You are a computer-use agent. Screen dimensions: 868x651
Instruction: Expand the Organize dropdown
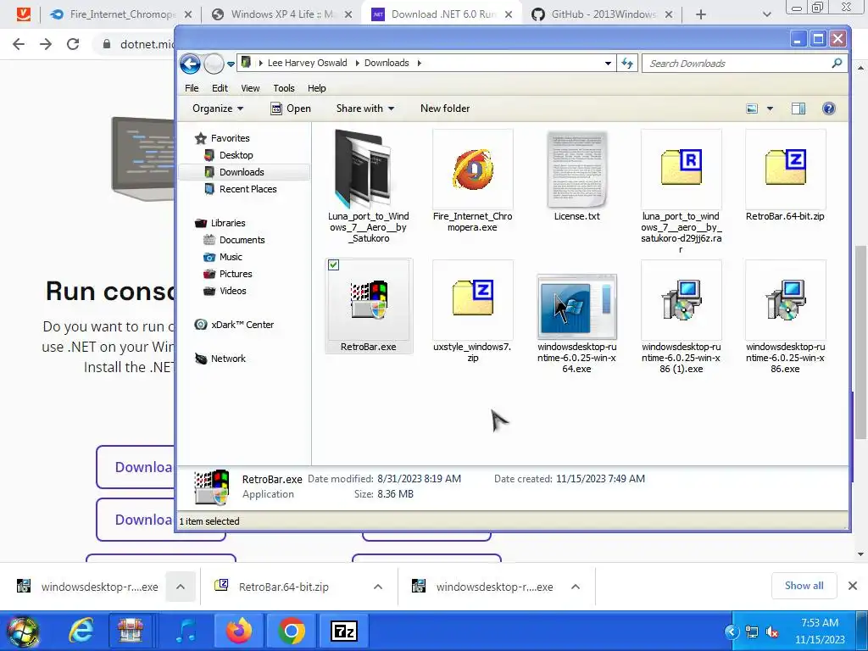[218, 108]
